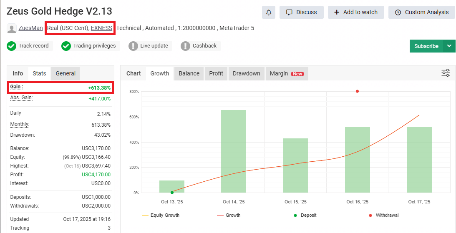Open the EXNESS broker link

pos(101,28)
